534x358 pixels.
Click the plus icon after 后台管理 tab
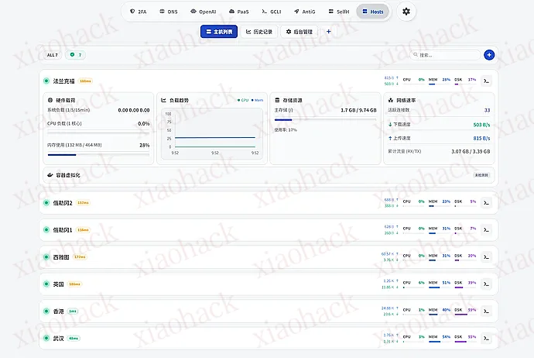coord(328,32)
